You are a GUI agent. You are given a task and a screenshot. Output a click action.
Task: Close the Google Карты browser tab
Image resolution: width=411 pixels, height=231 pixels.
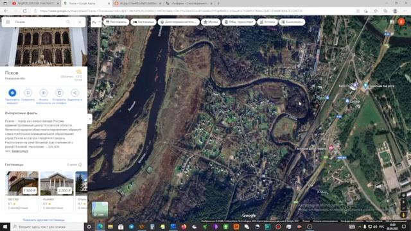click(109, 3)
